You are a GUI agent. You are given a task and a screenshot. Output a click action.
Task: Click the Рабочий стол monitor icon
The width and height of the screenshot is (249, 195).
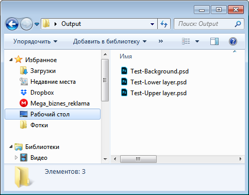click(24, 114)
